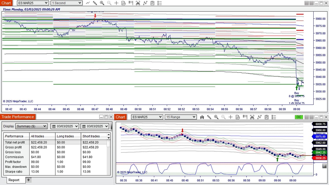
Task: Open ES MAR25 instrument dropdown in bottom chart
Action: click(147, 117)
